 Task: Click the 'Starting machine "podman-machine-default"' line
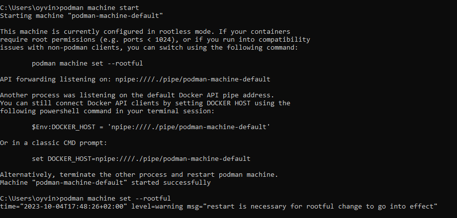(82, 16)
